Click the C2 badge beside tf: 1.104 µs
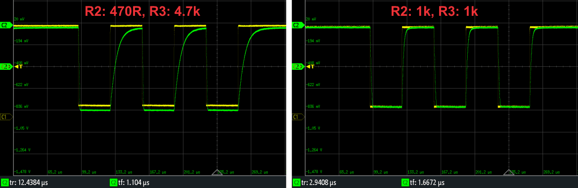Viewport: 578px width, 188px height. click(114, 183)
